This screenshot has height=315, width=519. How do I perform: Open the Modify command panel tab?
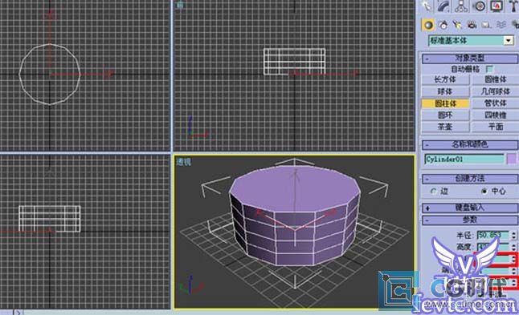click(x=443, y=6)
